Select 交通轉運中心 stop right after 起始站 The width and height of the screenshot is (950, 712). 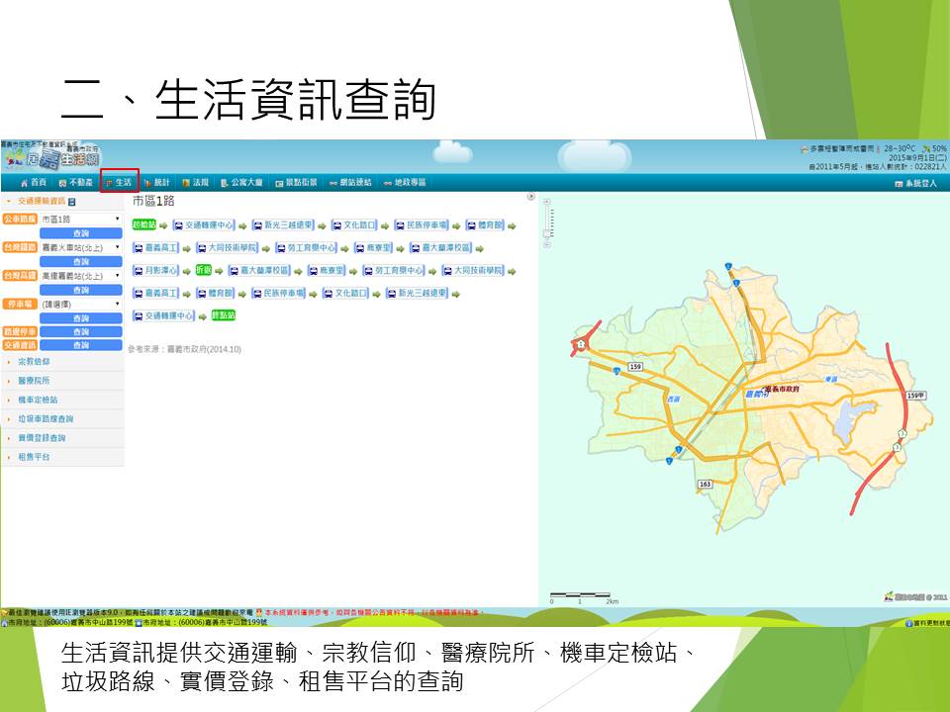pyautogui.click(x=204, y=225)
